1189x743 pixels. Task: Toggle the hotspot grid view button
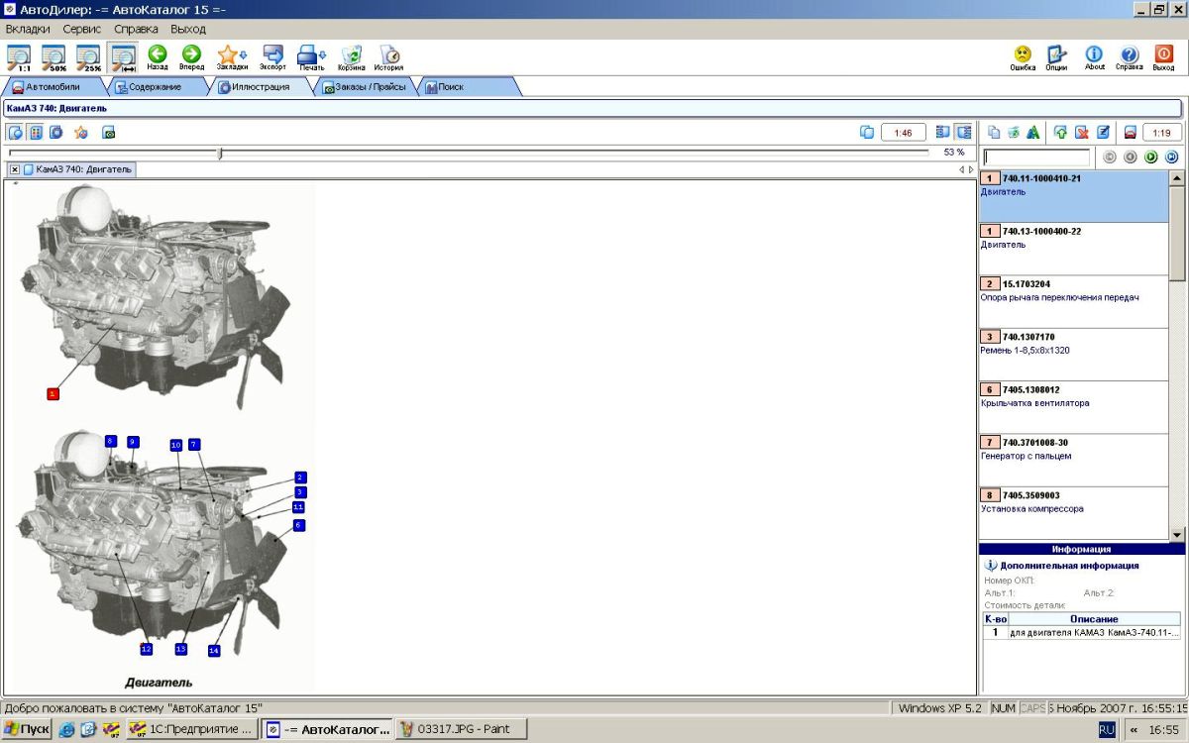(x=36, y=132)
